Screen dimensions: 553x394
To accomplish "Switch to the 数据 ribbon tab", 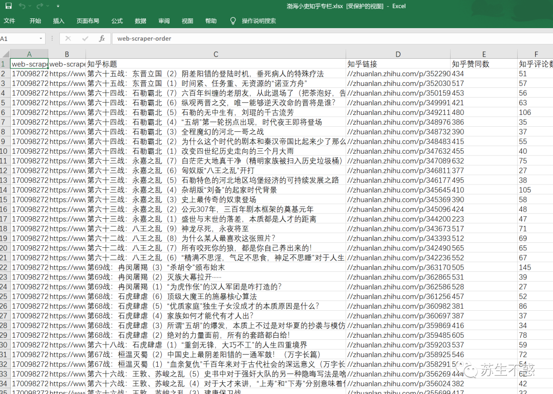I will click(x=140, y=21).
